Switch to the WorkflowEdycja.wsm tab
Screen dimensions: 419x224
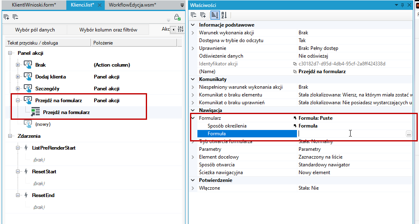132,5
